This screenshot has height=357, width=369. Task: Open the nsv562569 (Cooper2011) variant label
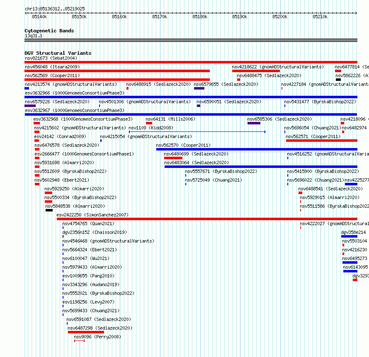[52, 75]
